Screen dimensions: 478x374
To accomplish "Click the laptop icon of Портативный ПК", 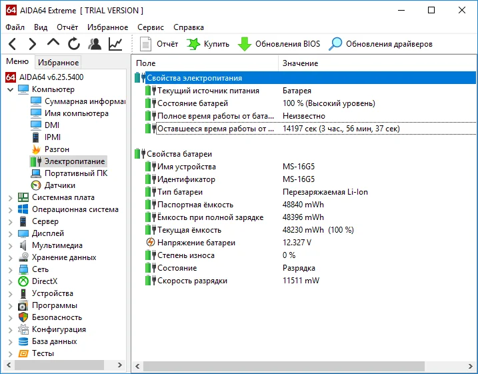I will coord(36,173).
